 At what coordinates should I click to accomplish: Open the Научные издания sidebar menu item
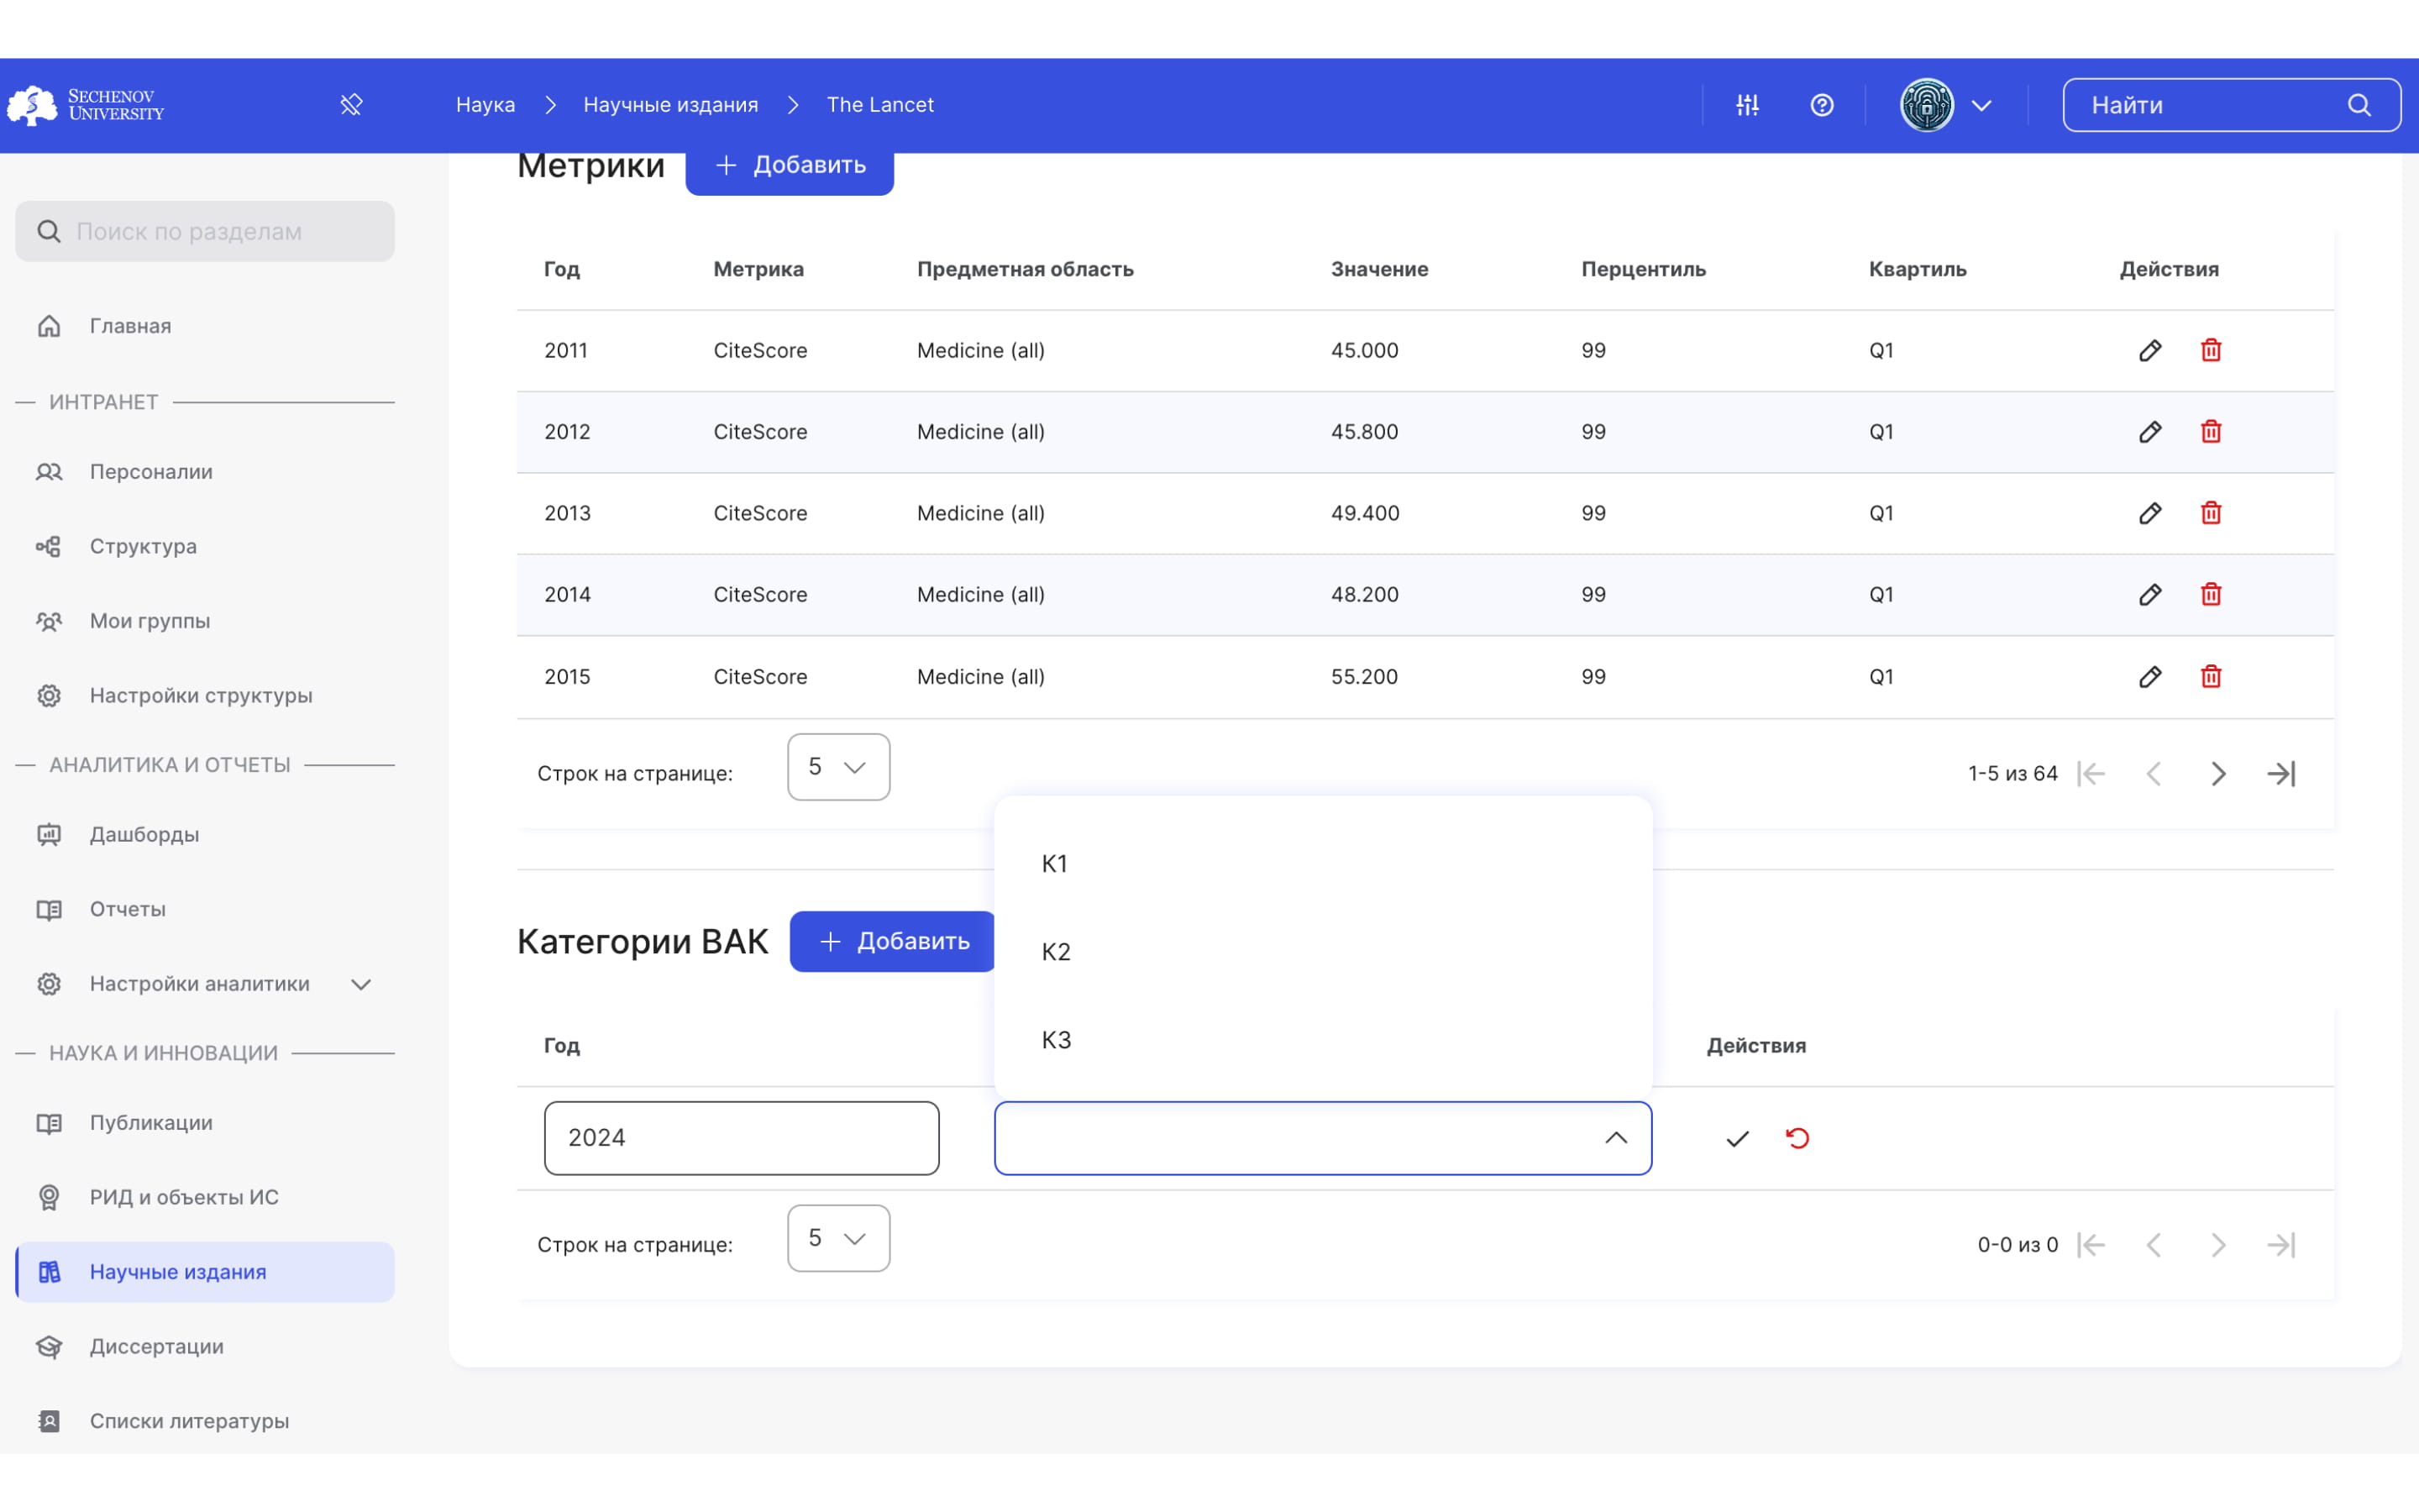pyautogui.click(x=176, y=1270)
